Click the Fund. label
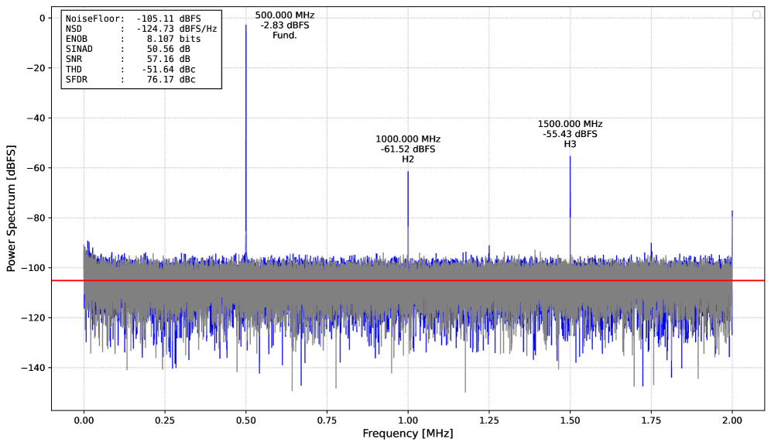This screenshot has height=446, width=771. click(285, 36)
